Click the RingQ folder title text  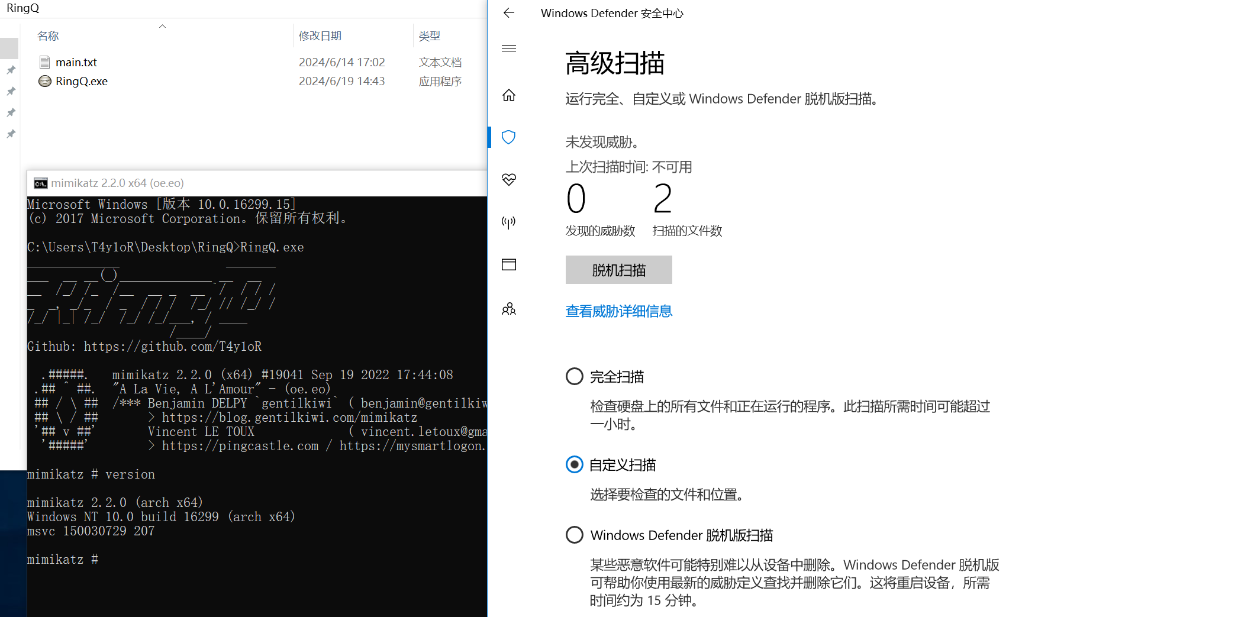point(23,8)
